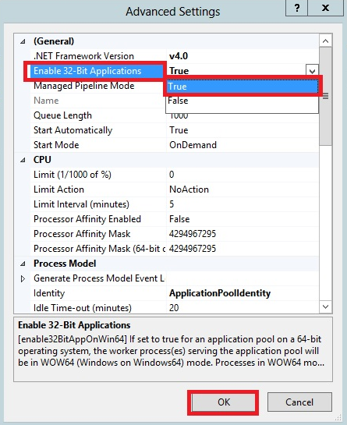
Task: Click scrollbar down arrow
Action: pos(326,306)
